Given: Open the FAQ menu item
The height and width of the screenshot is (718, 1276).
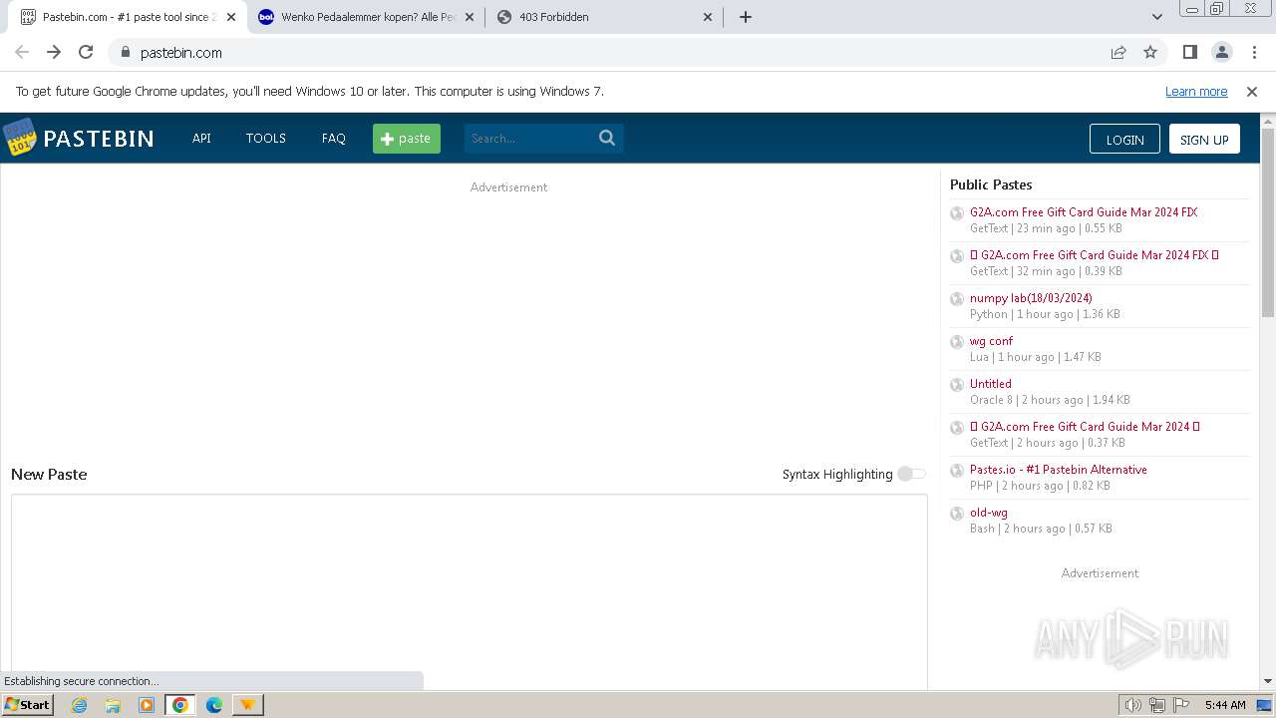Looking at the screenshot, I should (x=334, y=139).
